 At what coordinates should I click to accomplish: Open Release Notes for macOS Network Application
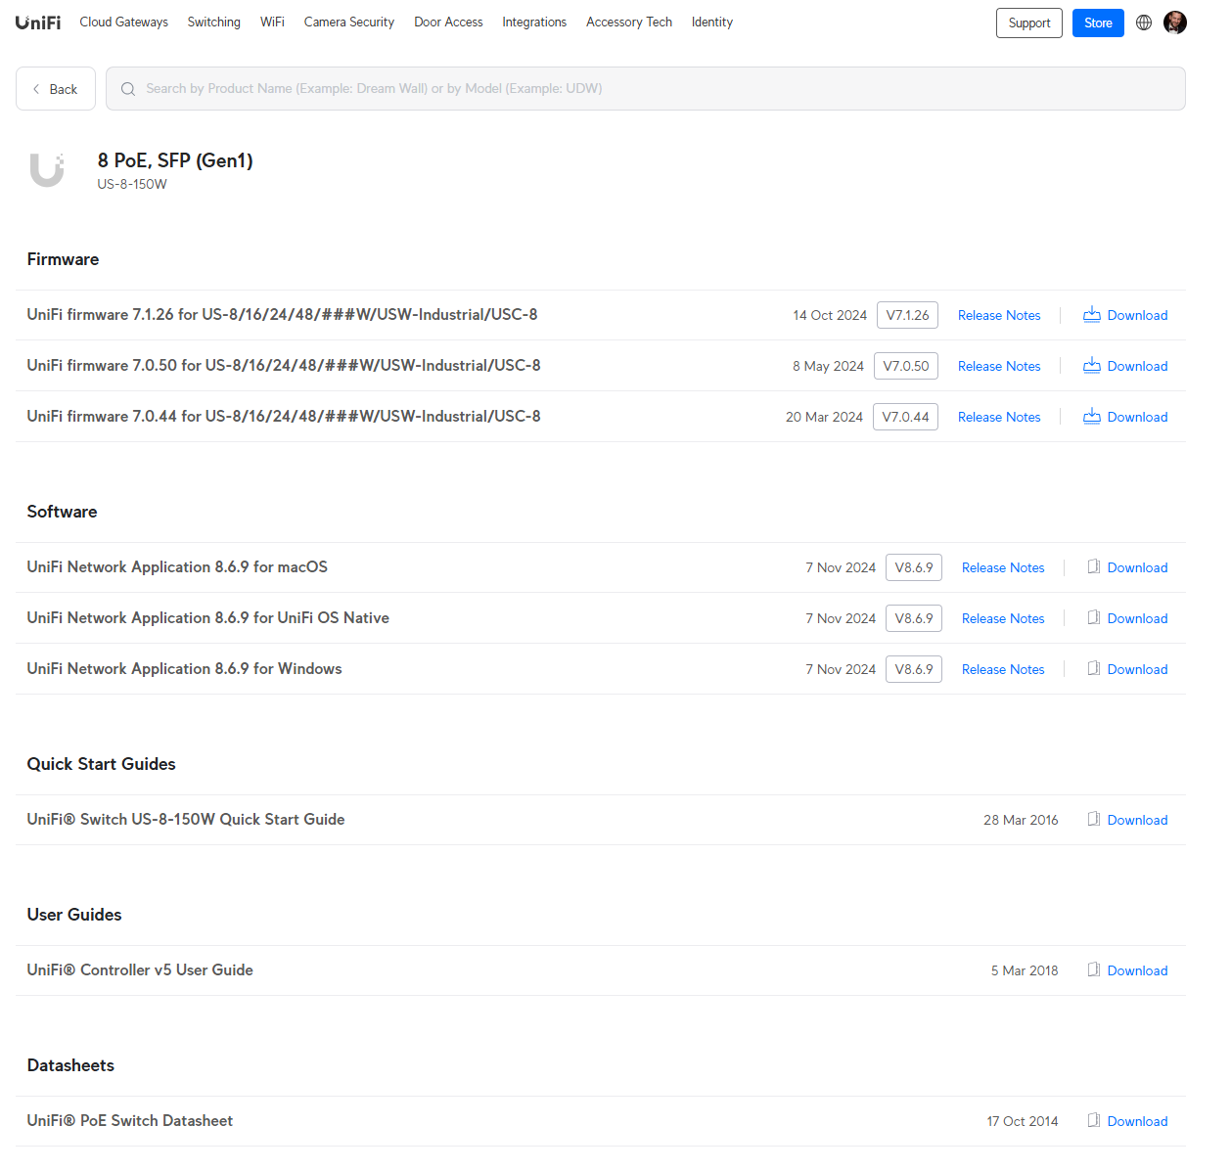pos(1002,567)
